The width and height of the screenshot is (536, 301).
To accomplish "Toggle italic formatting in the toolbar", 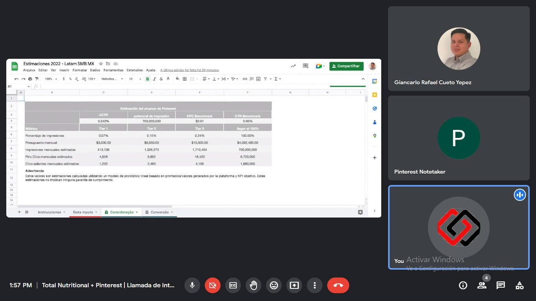I will pos(154,79).
